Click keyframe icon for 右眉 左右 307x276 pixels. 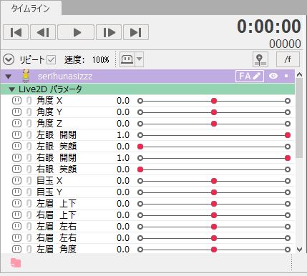pos(16,238)
